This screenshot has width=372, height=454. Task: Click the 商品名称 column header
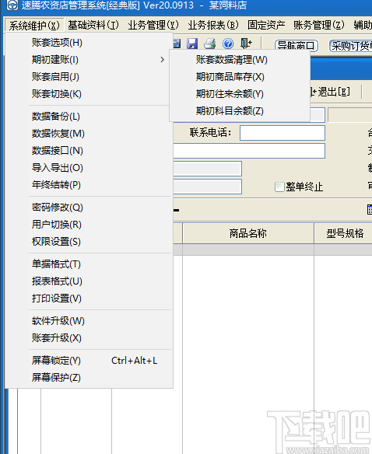[x=248, y=233]
